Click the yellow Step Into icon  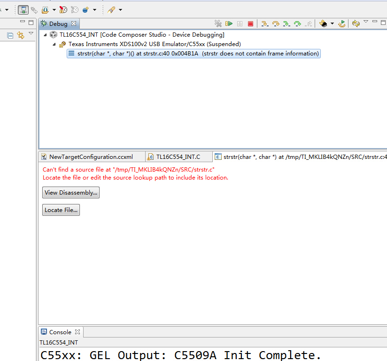pyautogui.click(x=264, y=24)
